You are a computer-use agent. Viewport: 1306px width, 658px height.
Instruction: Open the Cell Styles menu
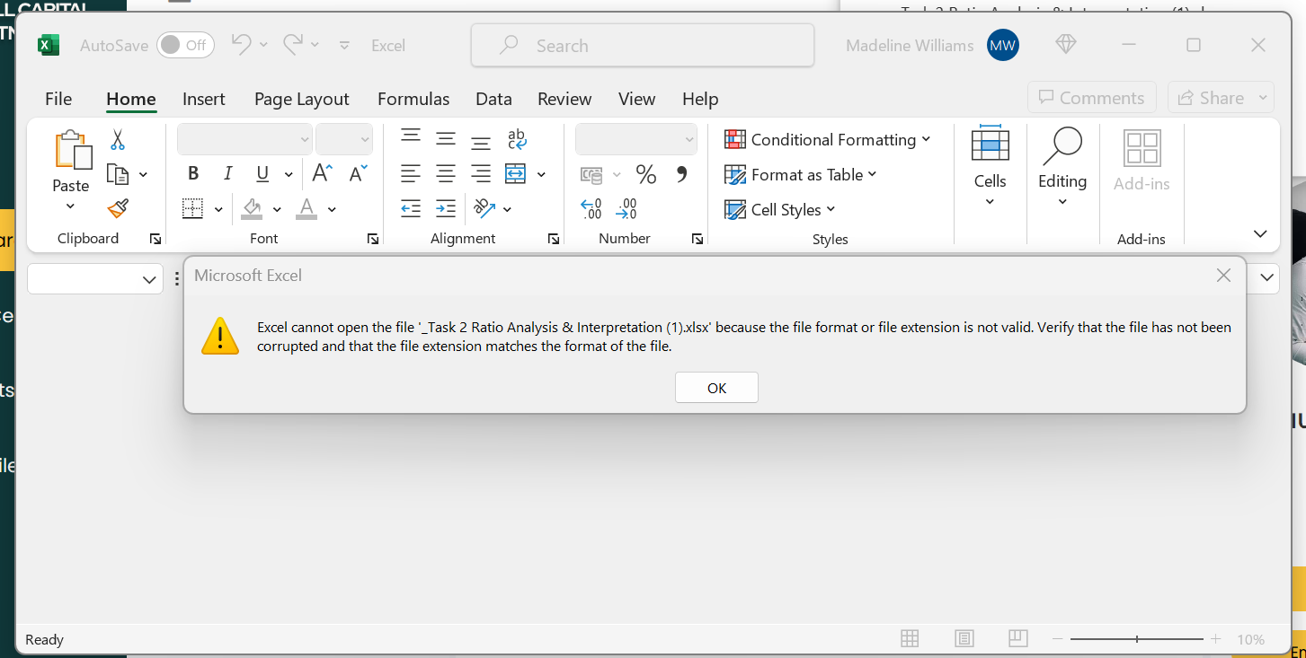tap(780, 209)
